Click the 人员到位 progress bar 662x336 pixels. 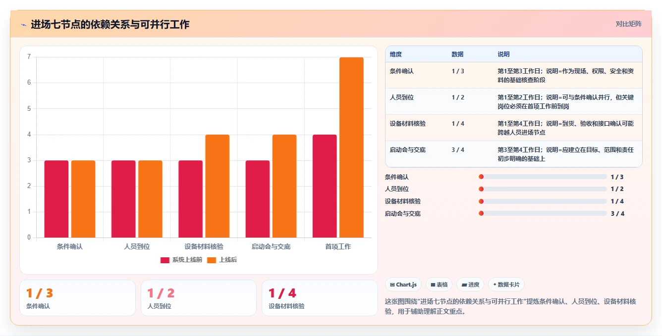pos(543,189)
